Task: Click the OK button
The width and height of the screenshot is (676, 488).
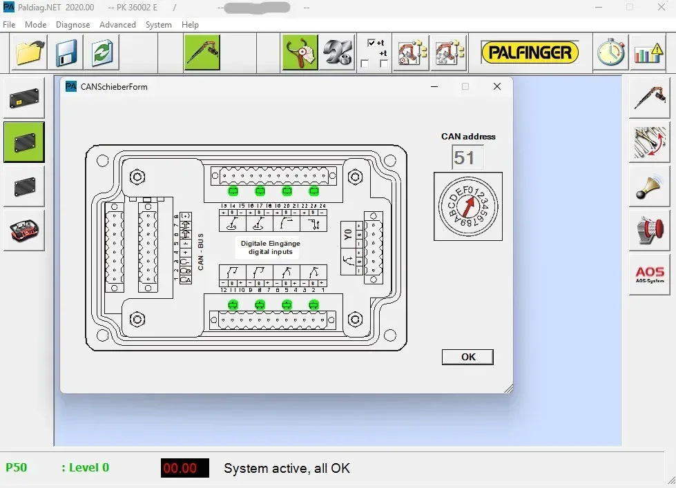Action: pyautogui.click(x=467, y=357)
